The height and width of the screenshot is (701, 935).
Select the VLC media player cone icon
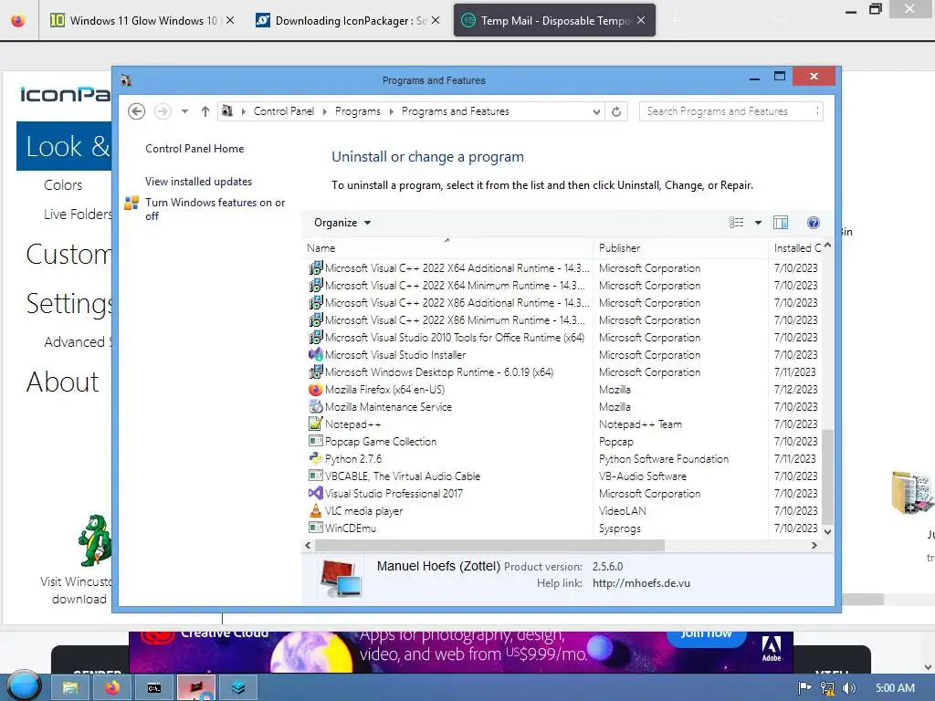coord(315,511)
